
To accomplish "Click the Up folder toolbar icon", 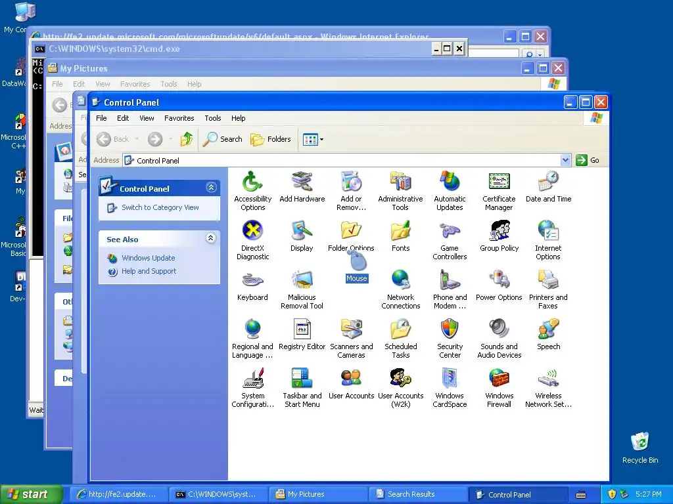I will click(x=186, y=139).
